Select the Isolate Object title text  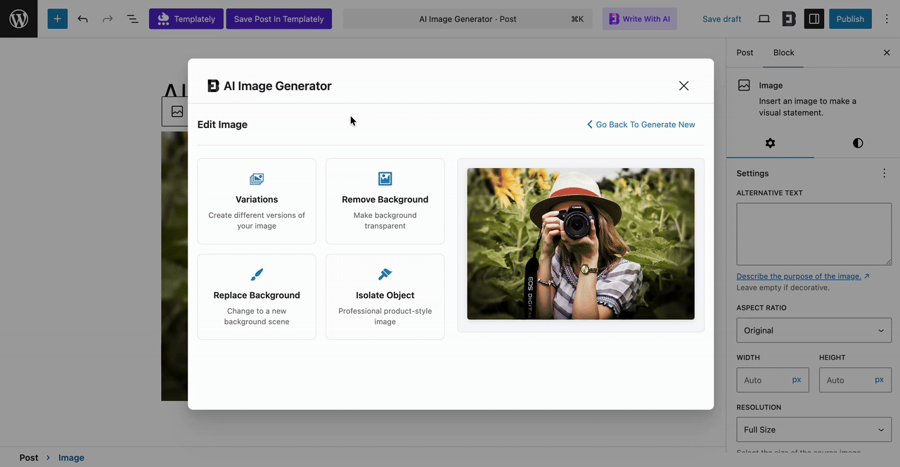(385, 295)
